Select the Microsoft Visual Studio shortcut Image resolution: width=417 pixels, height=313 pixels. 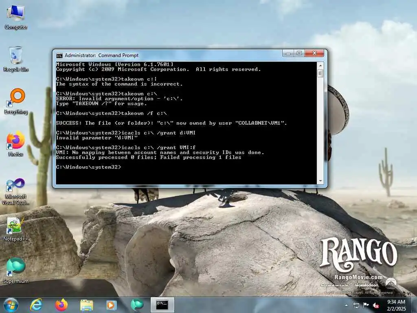pos(16,192)
